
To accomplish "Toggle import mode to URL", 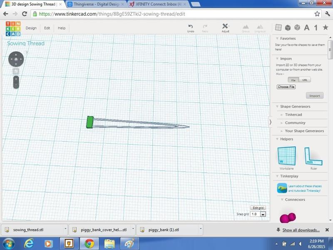I will click(305, 80).
